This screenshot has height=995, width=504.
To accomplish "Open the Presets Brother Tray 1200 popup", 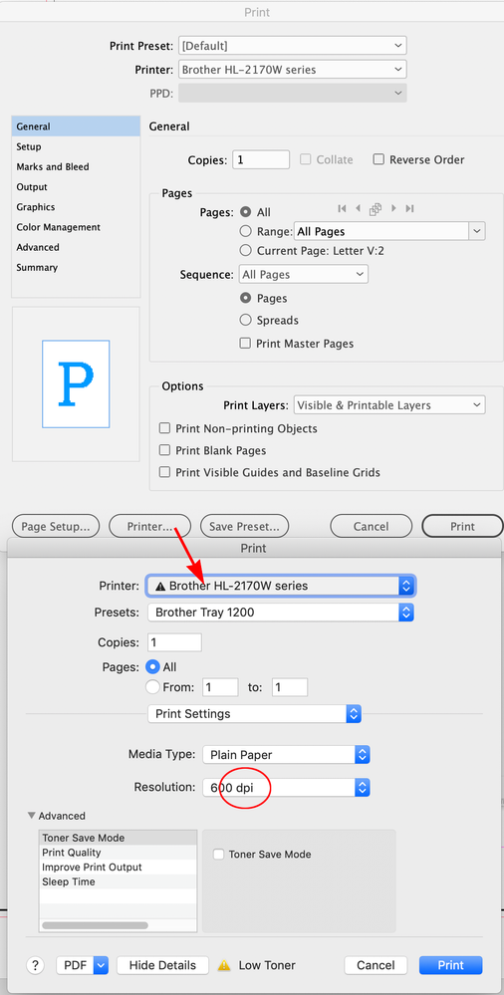I will (x=281, y=613).
